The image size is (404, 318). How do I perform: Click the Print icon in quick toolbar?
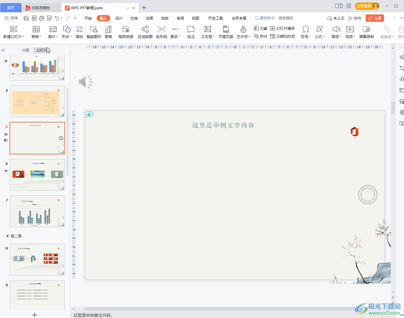coord(42,18)
